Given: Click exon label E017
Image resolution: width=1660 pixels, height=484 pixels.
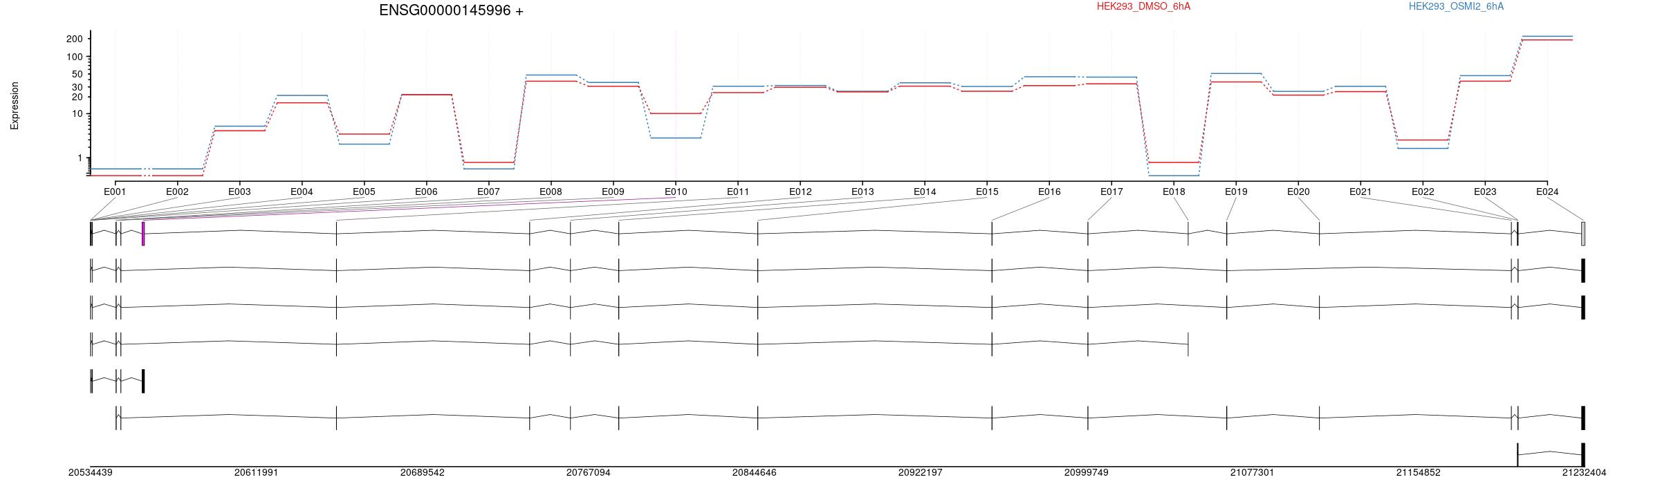Looking at the screenshot, I should point(1112,192).
